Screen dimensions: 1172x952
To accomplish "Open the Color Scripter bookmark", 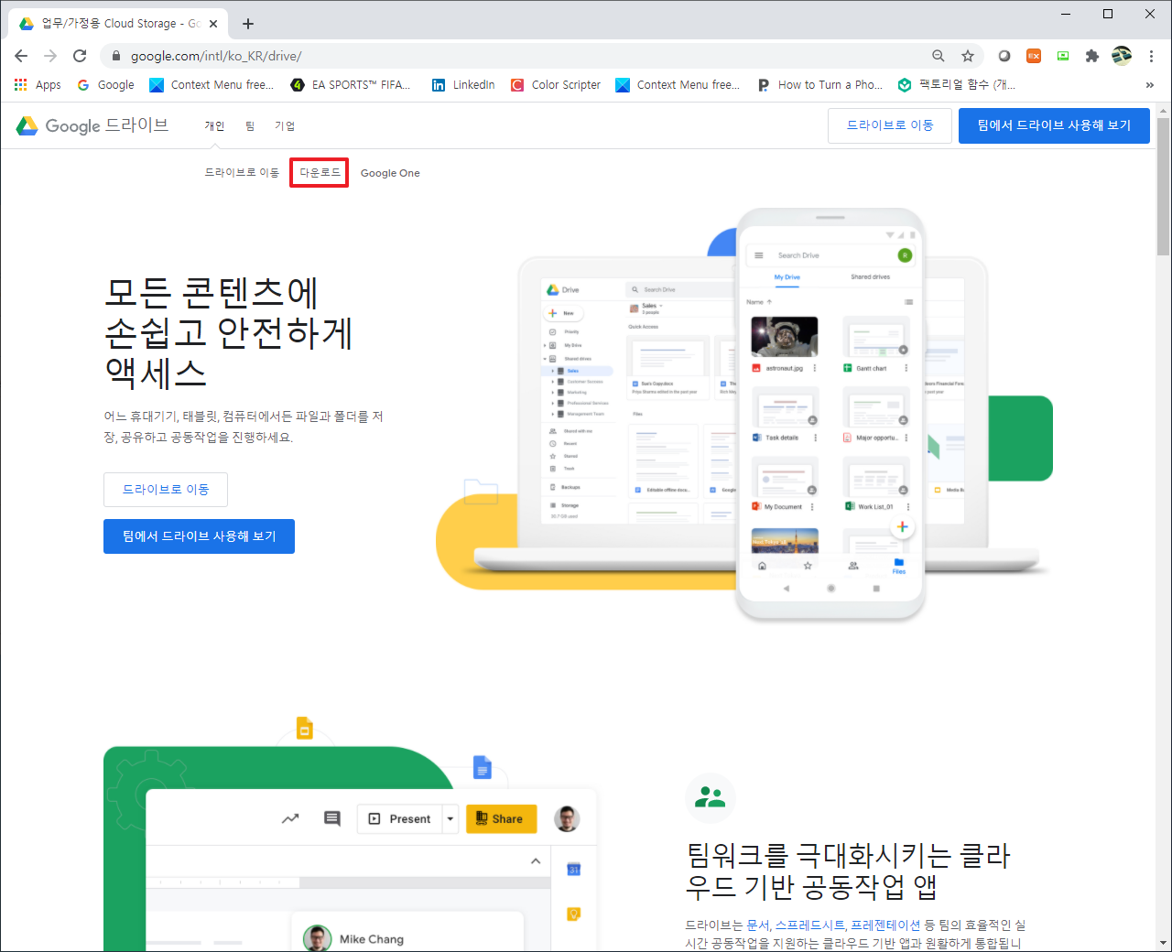I will (556, 85).
